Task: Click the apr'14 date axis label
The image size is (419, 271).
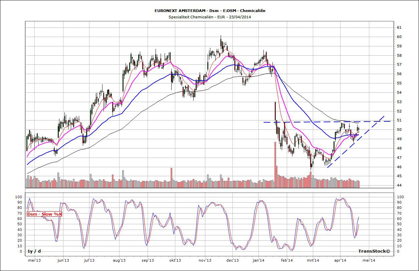Action: [340, 260]
